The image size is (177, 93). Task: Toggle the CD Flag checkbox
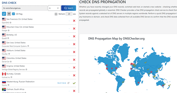pos(13,14)
